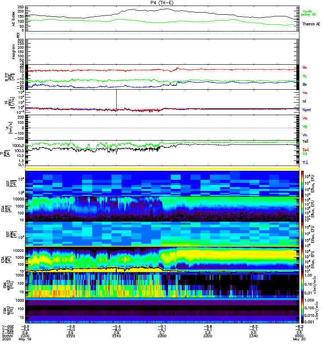
Task: Click the '2340' time tick label
Action: point(254,336)
